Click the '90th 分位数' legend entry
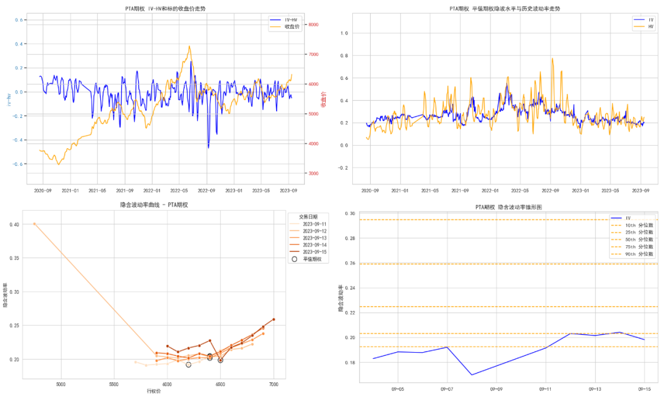664x397 pixels. 632,254
